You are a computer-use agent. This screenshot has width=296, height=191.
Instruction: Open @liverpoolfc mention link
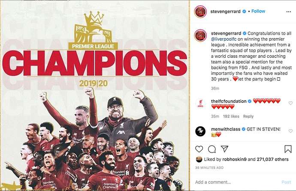click(224, 39)
